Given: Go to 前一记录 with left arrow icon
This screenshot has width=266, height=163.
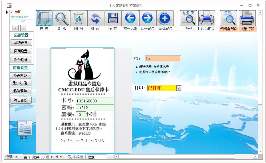Looking at the screenshot, I should click(x=130, y=18).
